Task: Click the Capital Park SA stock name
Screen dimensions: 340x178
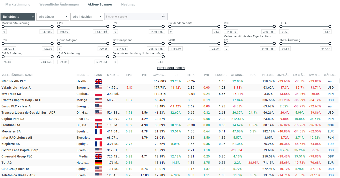Action: [x=13, y=119]
